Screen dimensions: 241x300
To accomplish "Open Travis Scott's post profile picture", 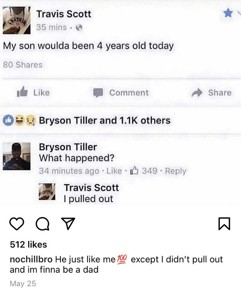I will pos(17,20).
